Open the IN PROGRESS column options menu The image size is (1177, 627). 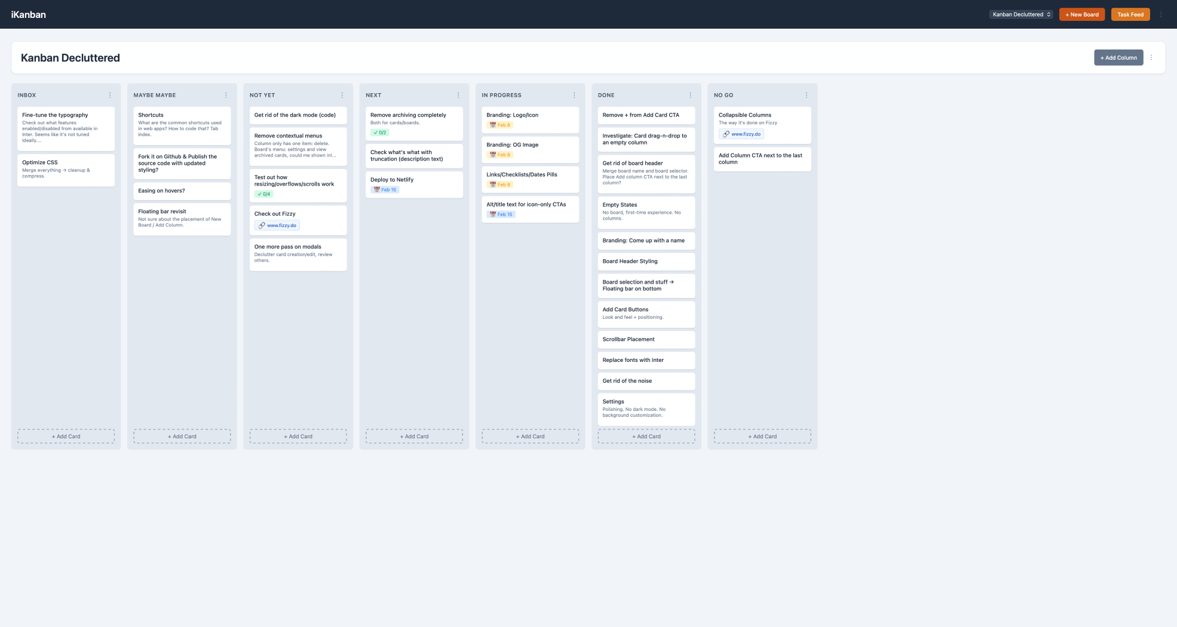click(574, 95)
